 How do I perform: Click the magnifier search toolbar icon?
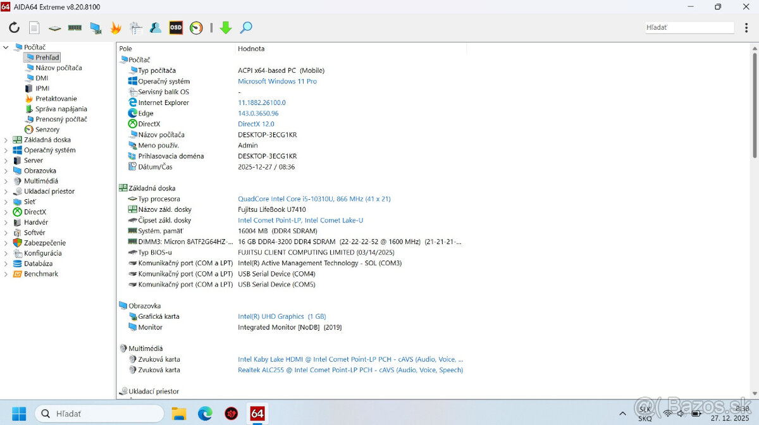246,27
